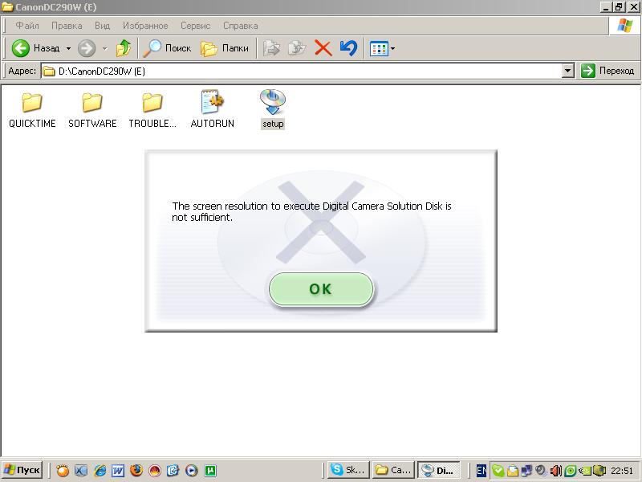Switch to Skype taskbar button
The image size is (642, 482).
(348, 470)
